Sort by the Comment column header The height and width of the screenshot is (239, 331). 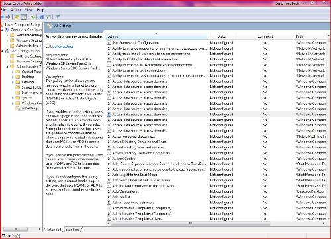click(265, 36)
